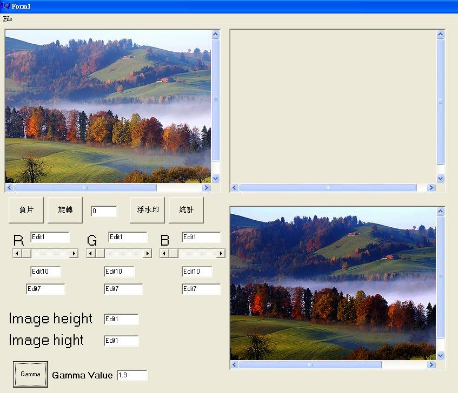Viewport: 458px width, 393px height.
Task: Click the 'Image height' label
Action: pyautogui.click(x=50, y=319)
